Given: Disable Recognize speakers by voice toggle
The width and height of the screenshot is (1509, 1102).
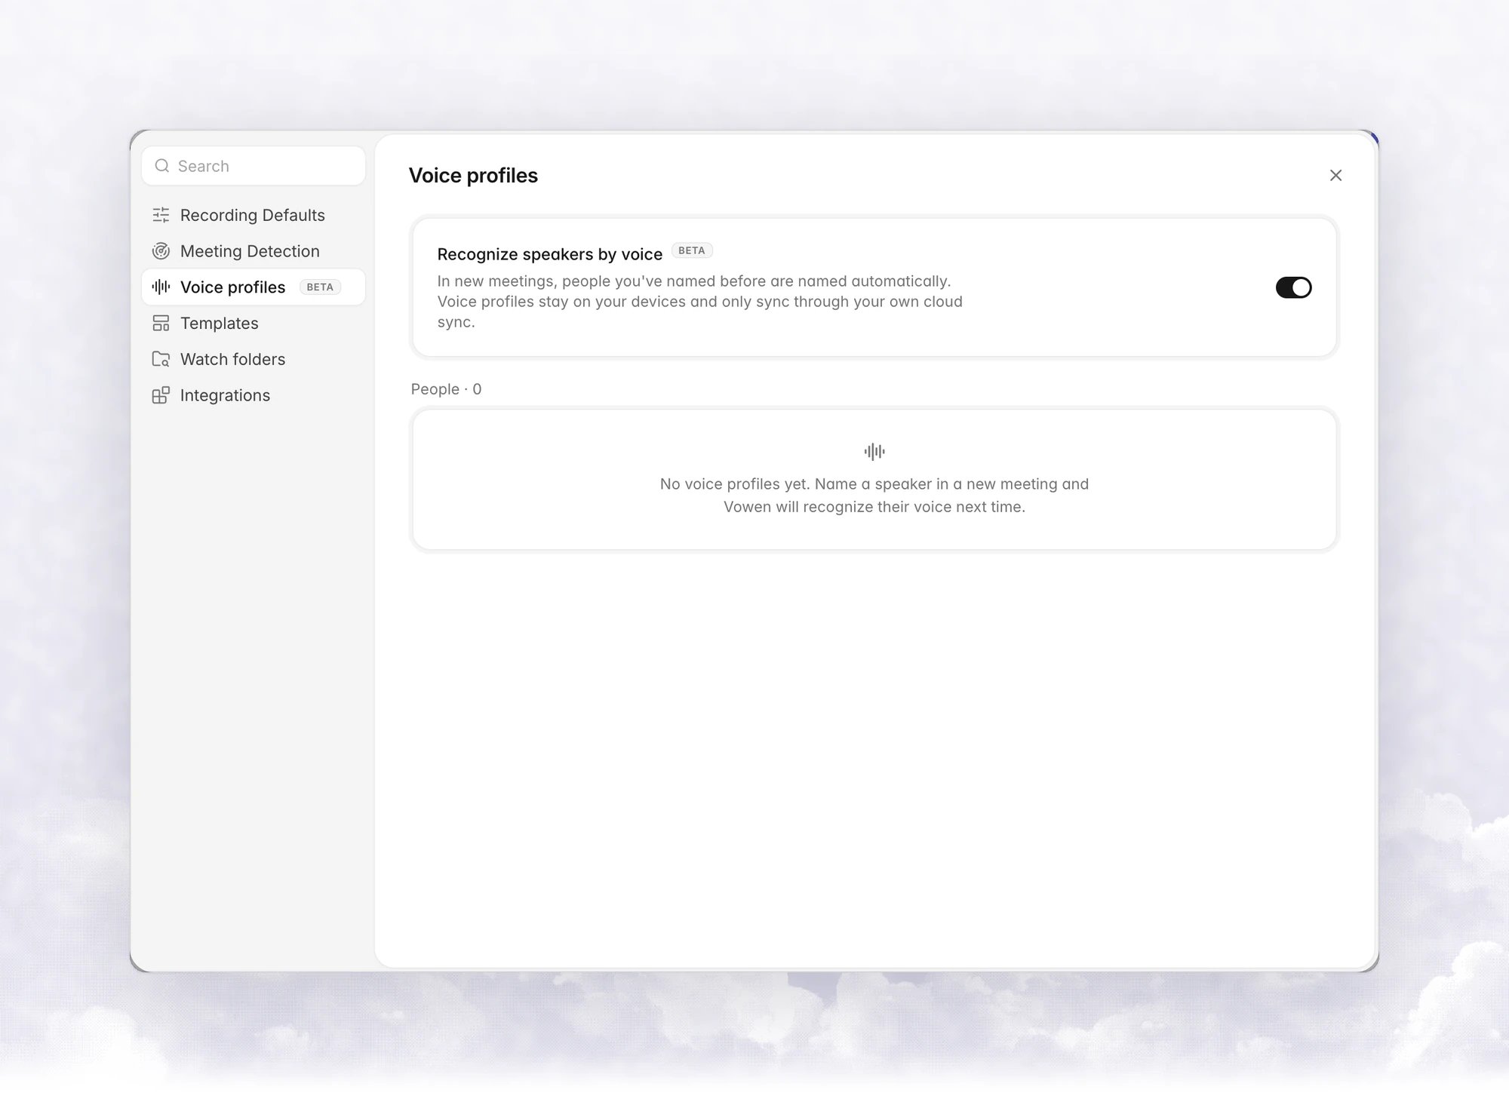Looking at the screenshot, I should [x=1293, y=287].
